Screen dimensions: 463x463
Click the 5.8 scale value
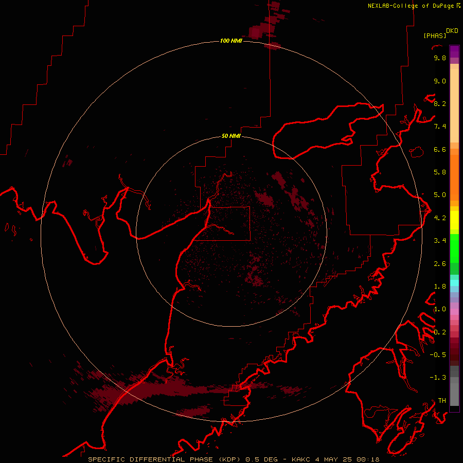pos(440,172)
